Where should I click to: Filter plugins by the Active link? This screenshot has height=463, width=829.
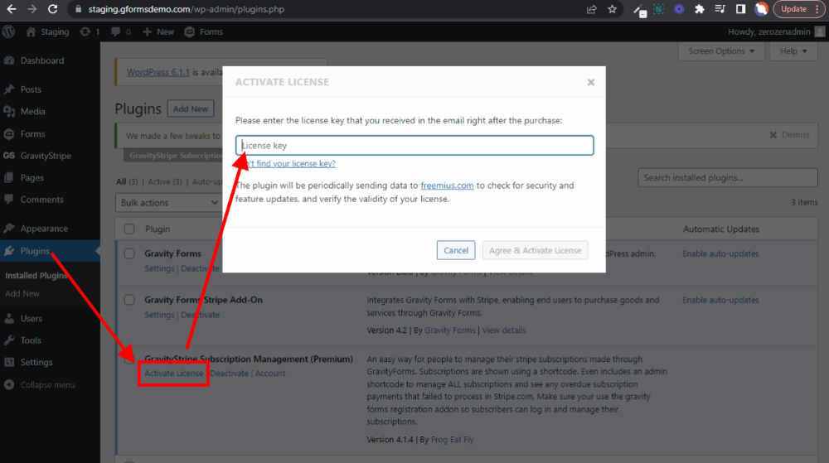click(158, 181)
